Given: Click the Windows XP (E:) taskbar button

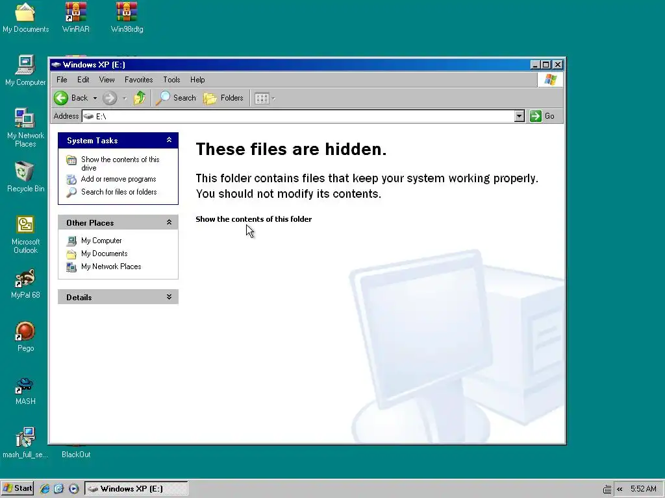Looking at the screenshot, I should [136, 488].
